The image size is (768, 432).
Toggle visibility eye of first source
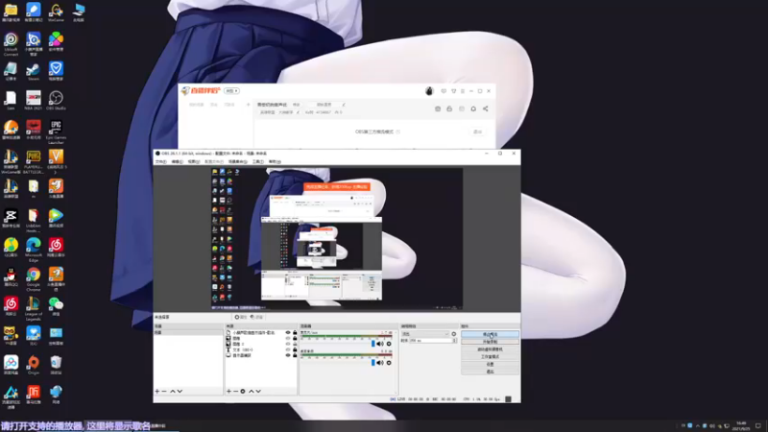tap(288, 332)
